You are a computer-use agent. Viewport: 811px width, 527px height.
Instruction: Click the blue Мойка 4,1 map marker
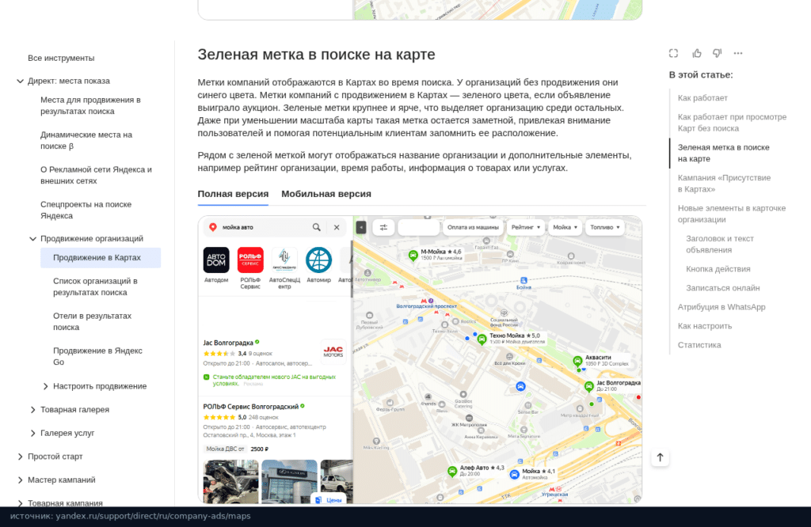(x=514, y=474)
